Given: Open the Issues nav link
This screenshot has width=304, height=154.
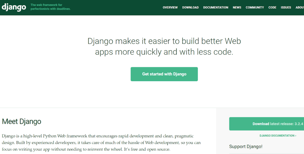Looking at the screenshot, I should click(286, 7).
